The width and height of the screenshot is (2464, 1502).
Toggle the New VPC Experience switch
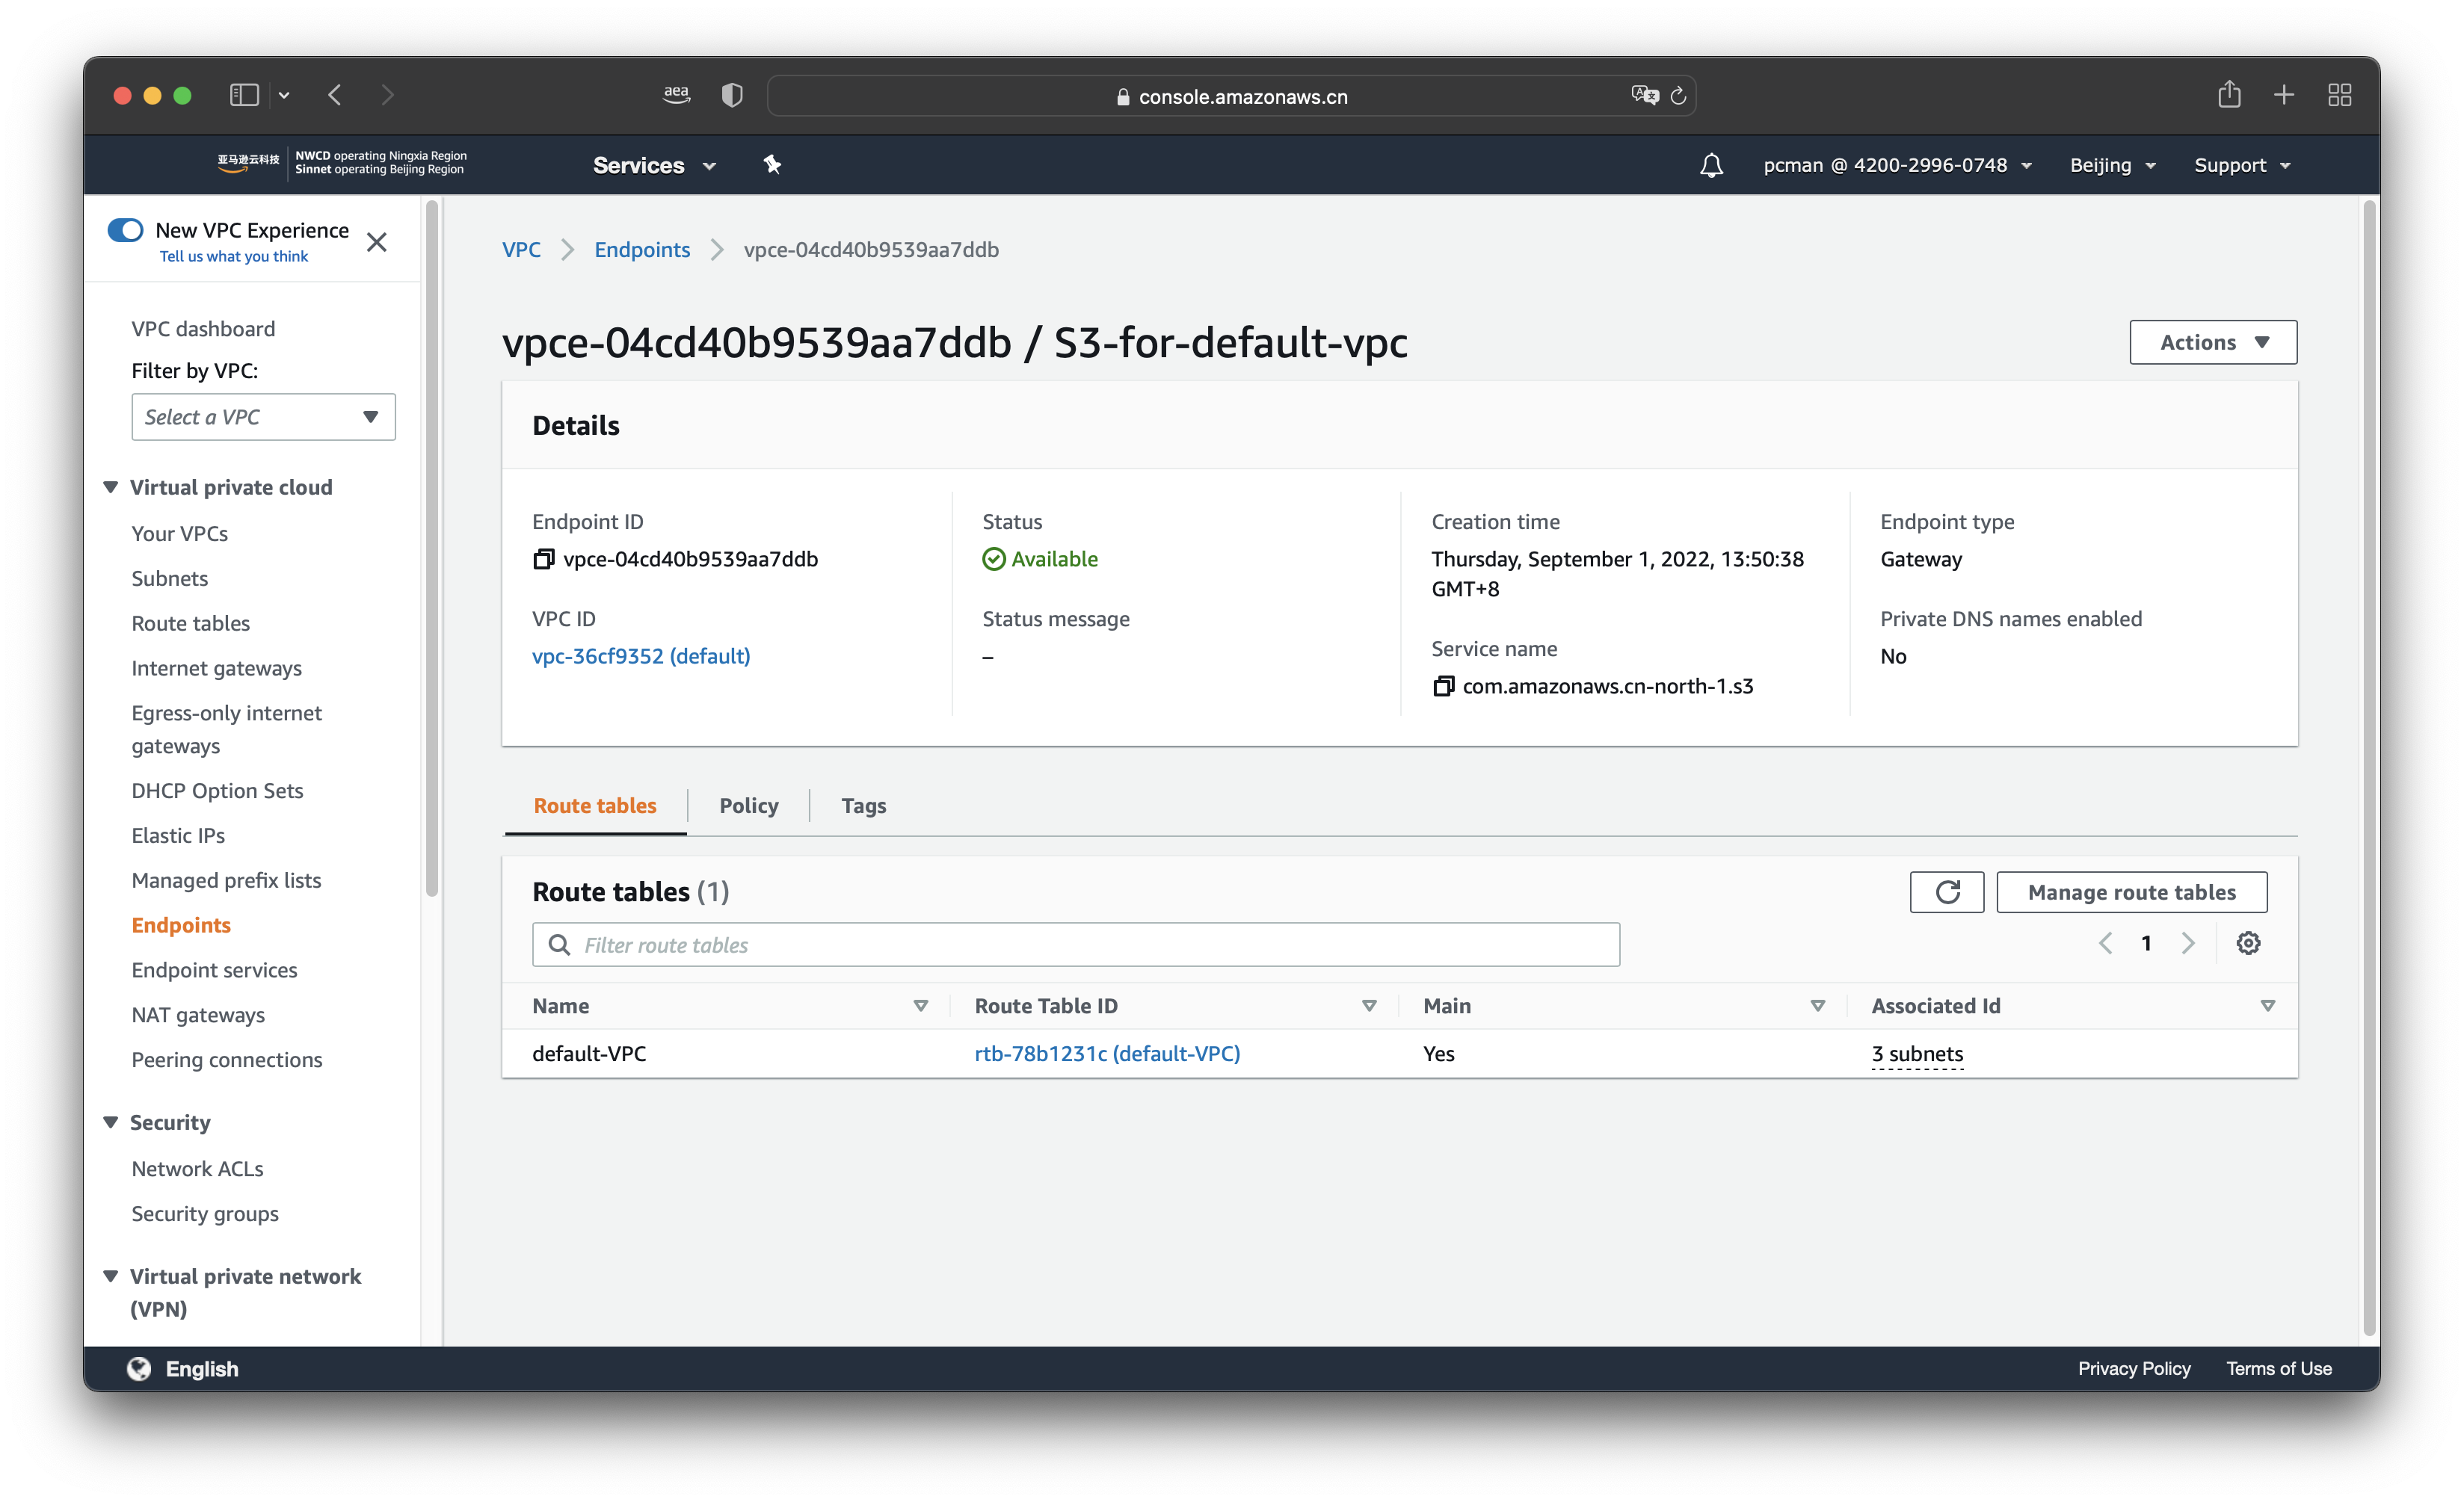[x=125, y=230]
